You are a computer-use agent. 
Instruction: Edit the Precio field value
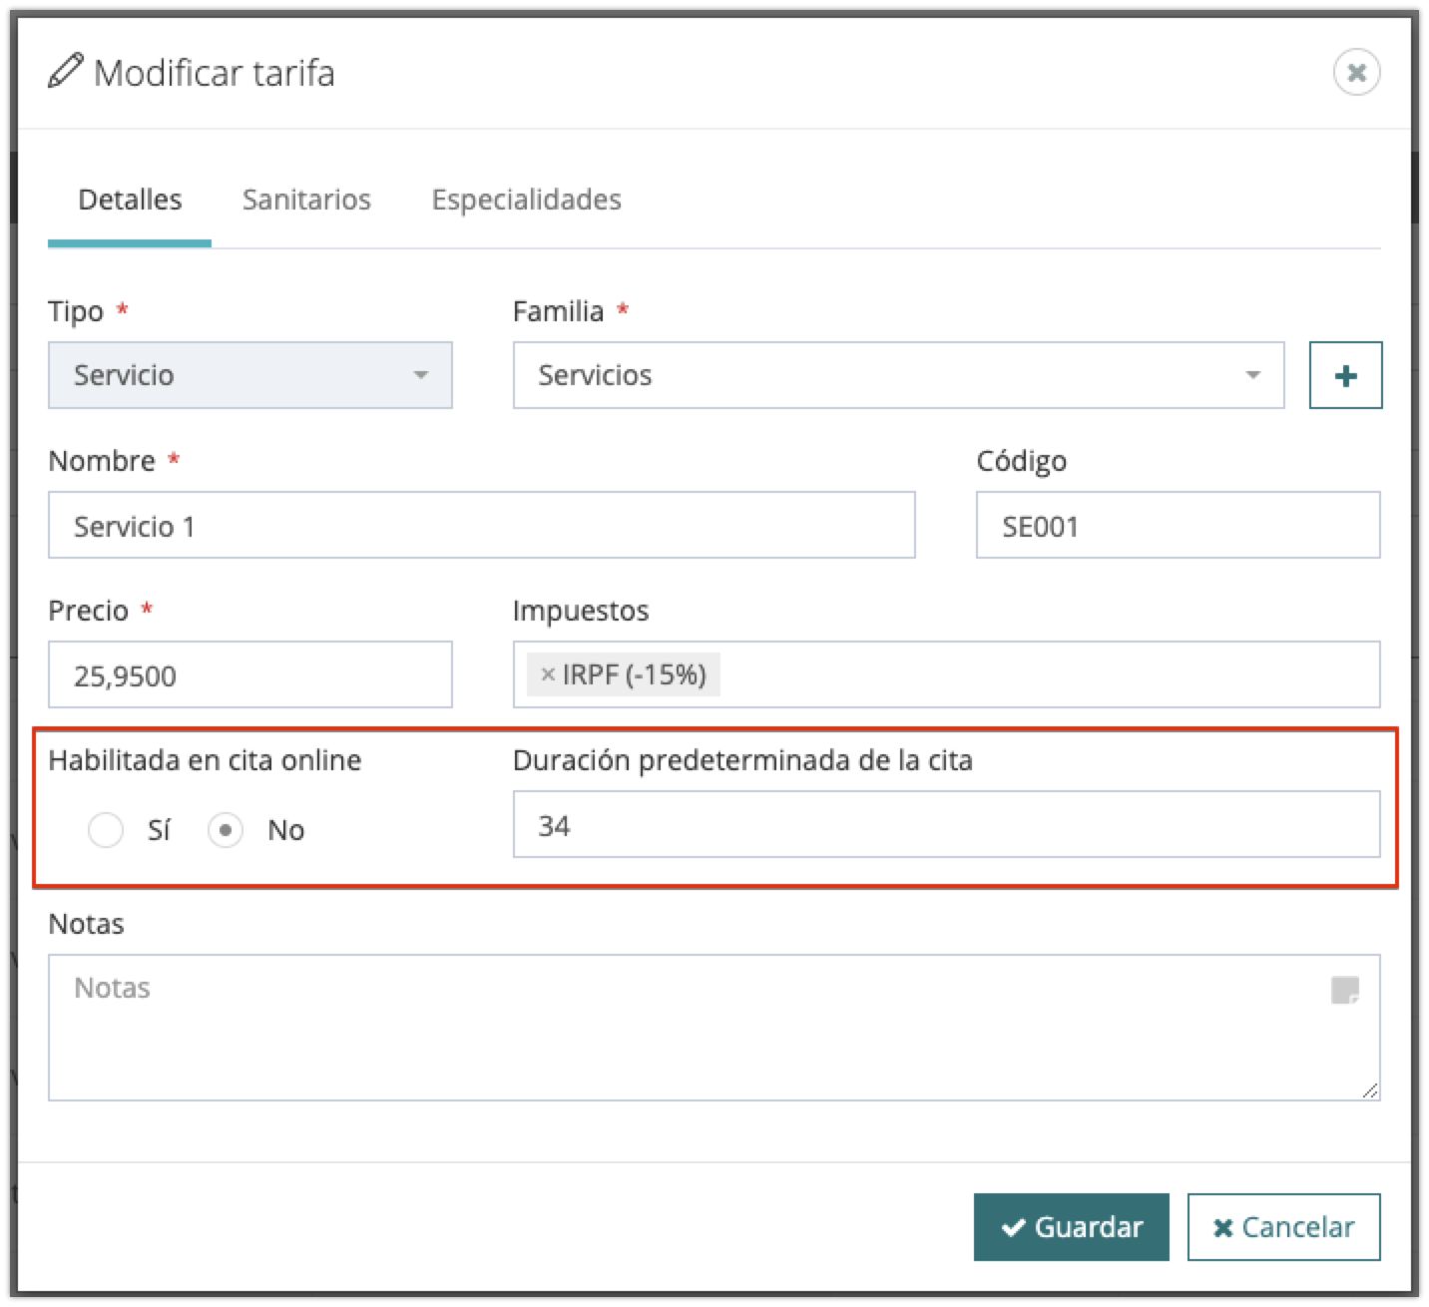pyautogui.click(x=249, y=675)
